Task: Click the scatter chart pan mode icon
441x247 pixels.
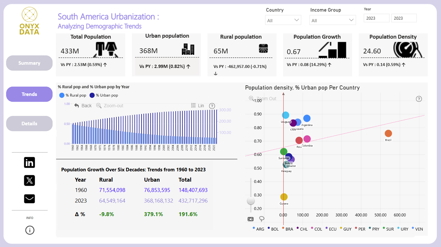Action: pos(250,219)
